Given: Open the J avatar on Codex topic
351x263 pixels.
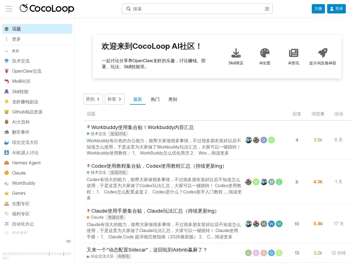Looking at the screenshot, I should pos(279,182).
